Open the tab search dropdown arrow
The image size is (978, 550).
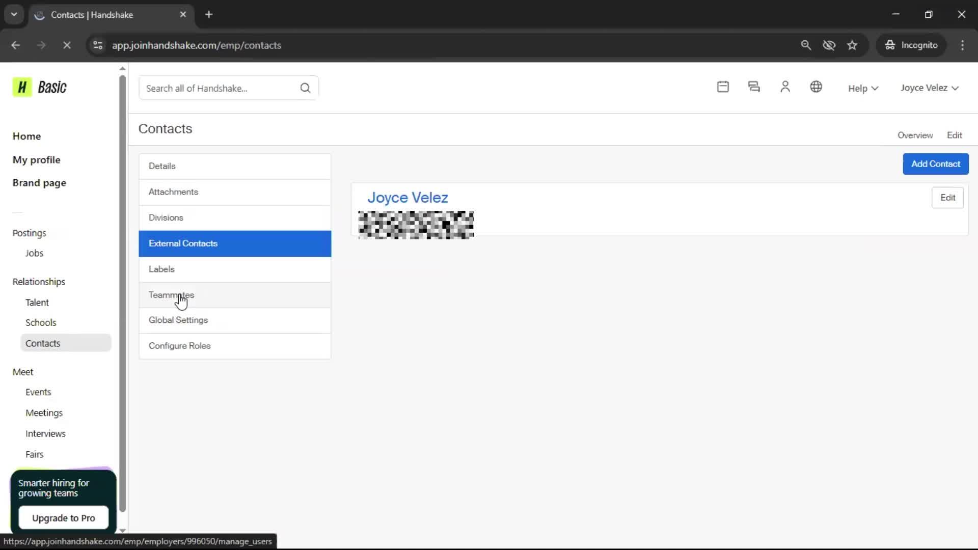pos(14,15)
